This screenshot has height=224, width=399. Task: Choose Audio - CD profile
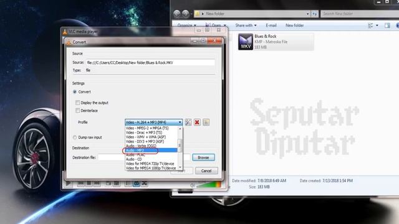151,159
